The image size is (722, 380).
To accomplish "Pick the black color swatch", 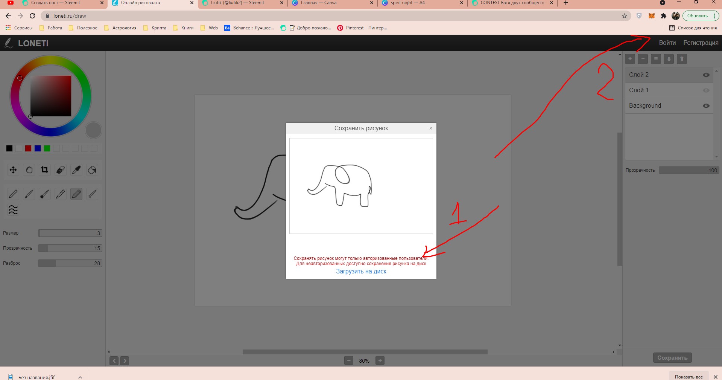I will (x=9, y=148).
